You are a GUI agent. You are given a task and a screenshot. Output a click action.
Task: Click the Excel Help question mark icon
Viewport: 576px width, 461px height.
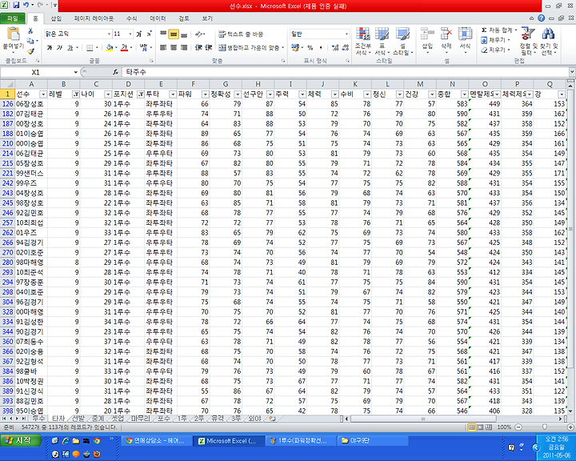tap(541, 18)
